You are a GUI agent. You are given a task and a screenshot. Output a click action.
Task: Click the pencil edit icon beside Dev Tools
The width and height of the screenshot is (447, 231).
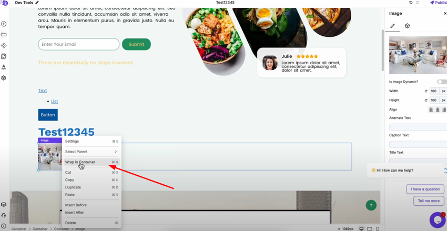(x=37, y=3)
